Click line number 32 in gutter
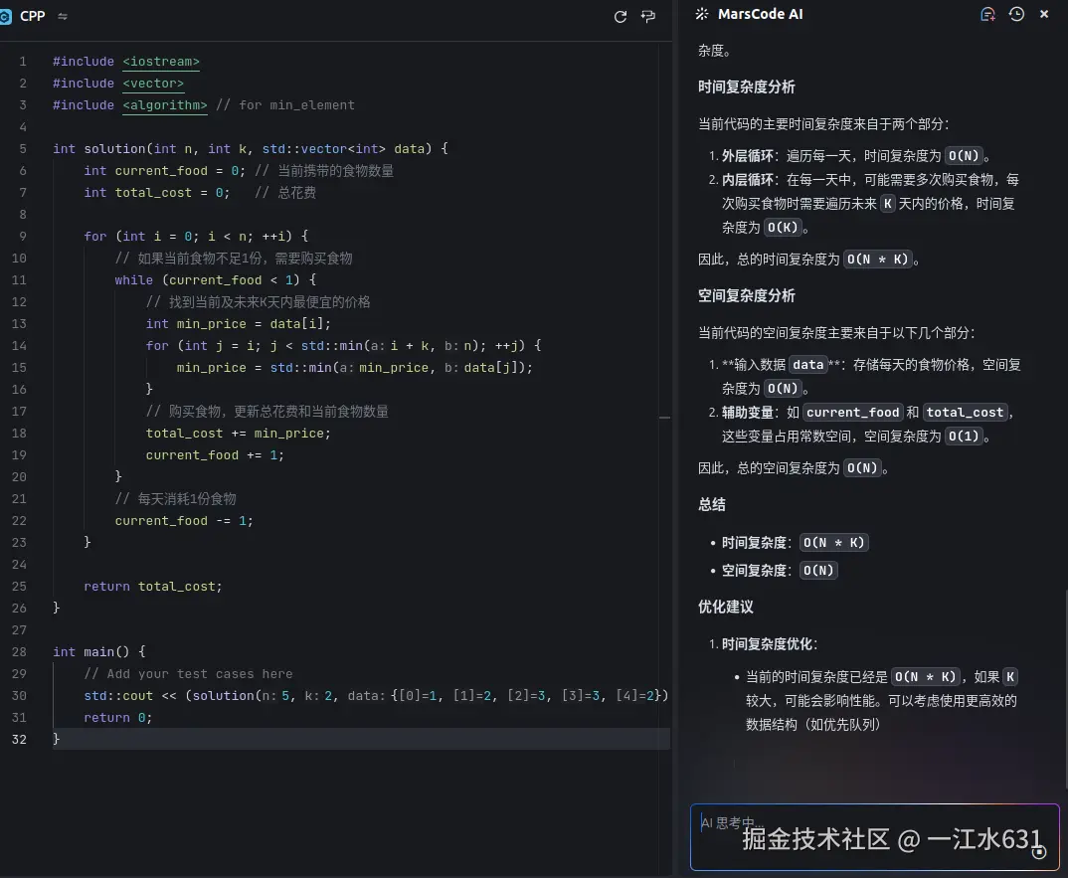 tap(19, 739)
